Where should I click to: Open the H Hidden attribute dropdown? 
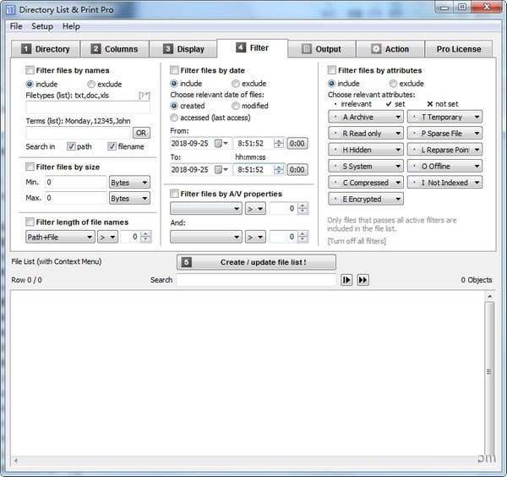click(366, 150)
